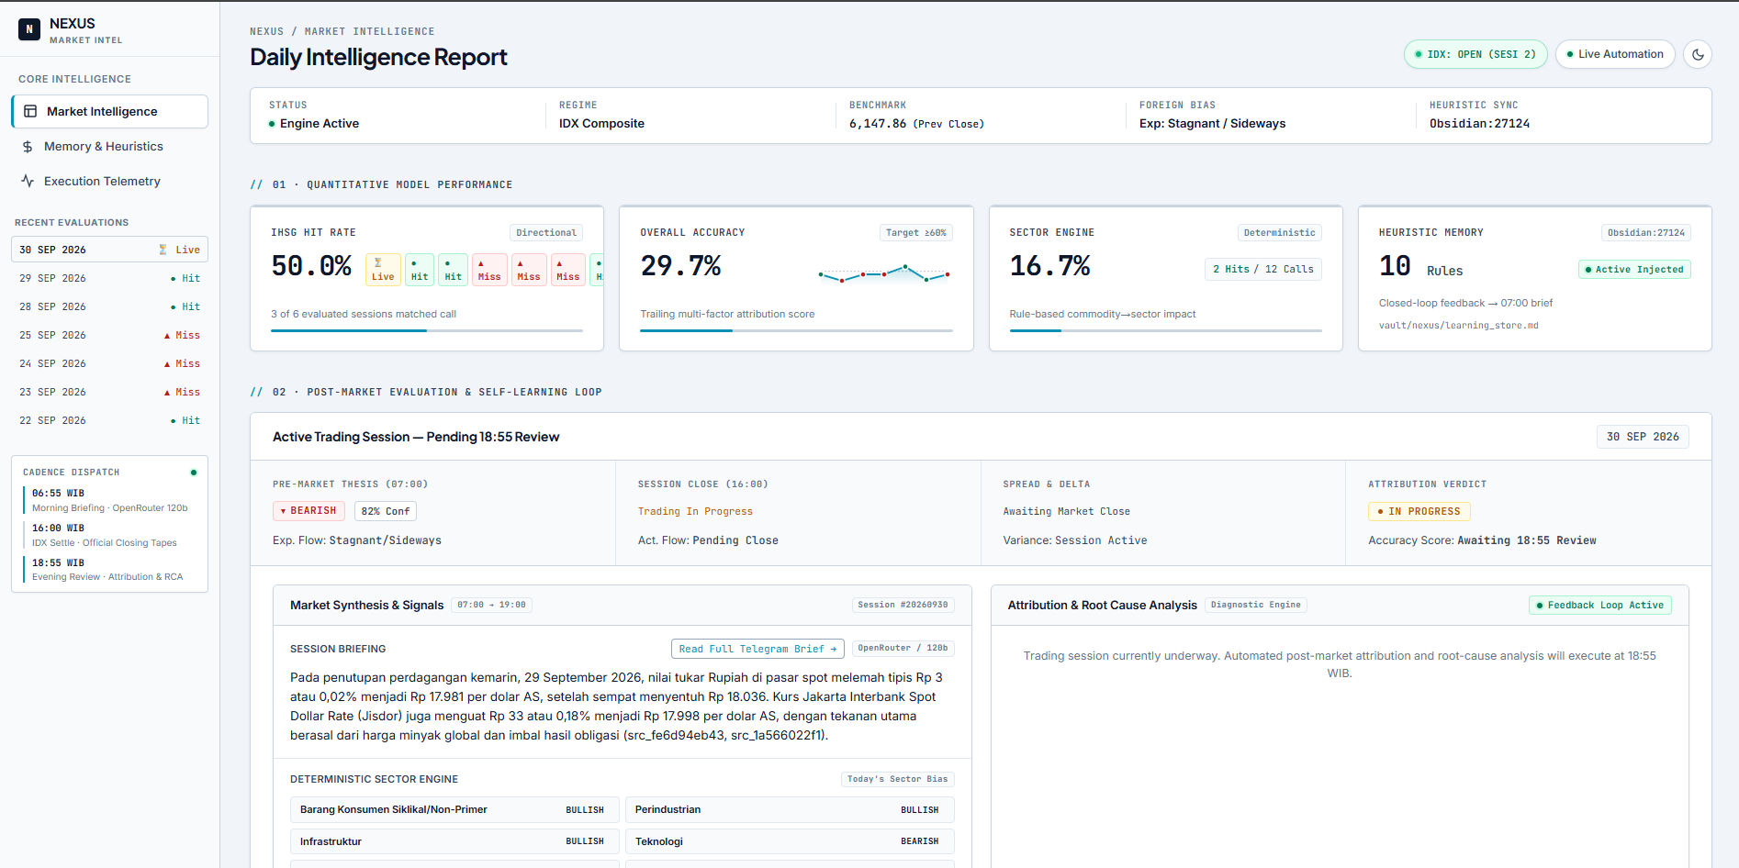1739x868 pixels.
Task: Click the Diagnostic Engine badge
Action: click(x=1255, y=605)
